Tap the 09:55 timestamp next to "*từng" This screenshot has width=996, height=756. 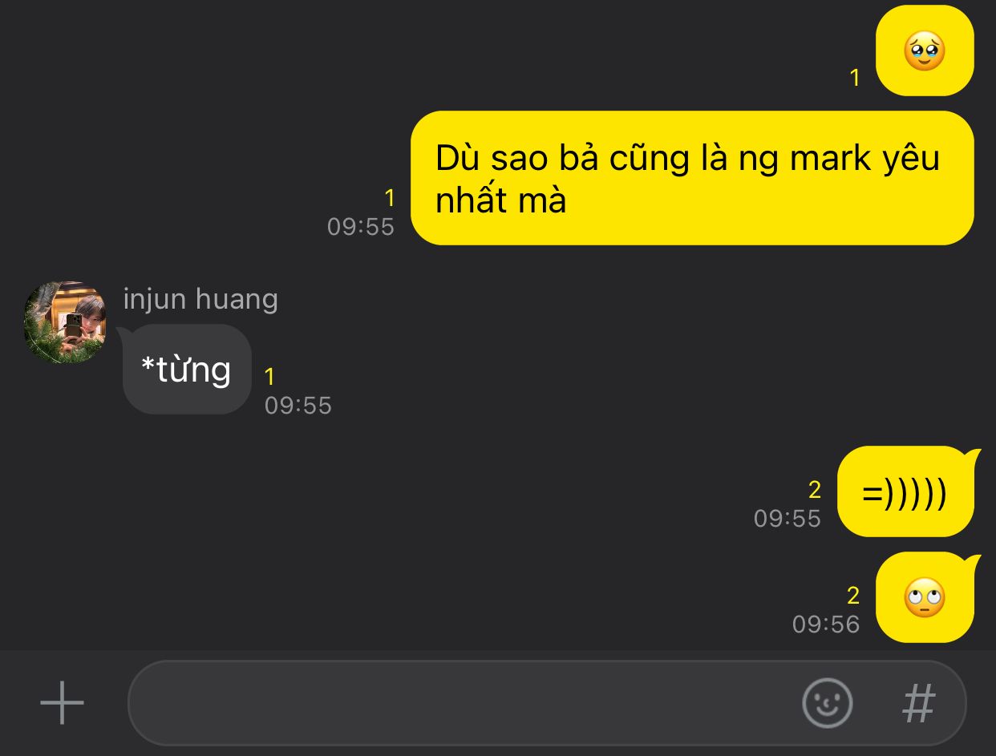[298, 405]
